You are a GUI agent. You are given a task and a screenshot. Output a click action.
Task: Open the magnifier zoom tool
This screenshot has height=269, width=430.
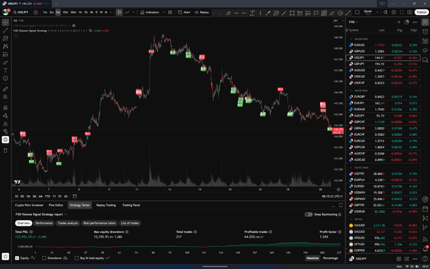point(5,97)
